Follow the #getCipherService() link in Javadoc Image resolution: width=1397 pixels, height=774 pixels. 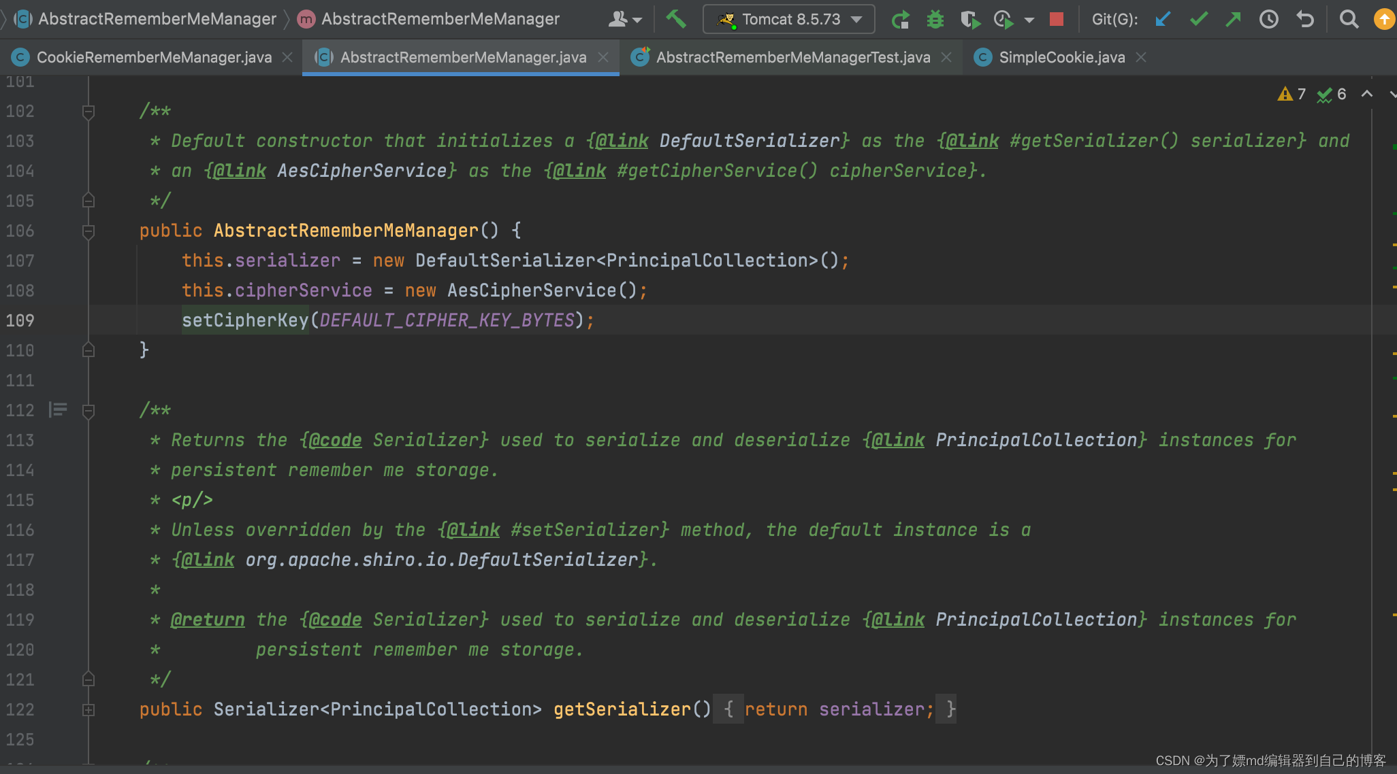718,171
